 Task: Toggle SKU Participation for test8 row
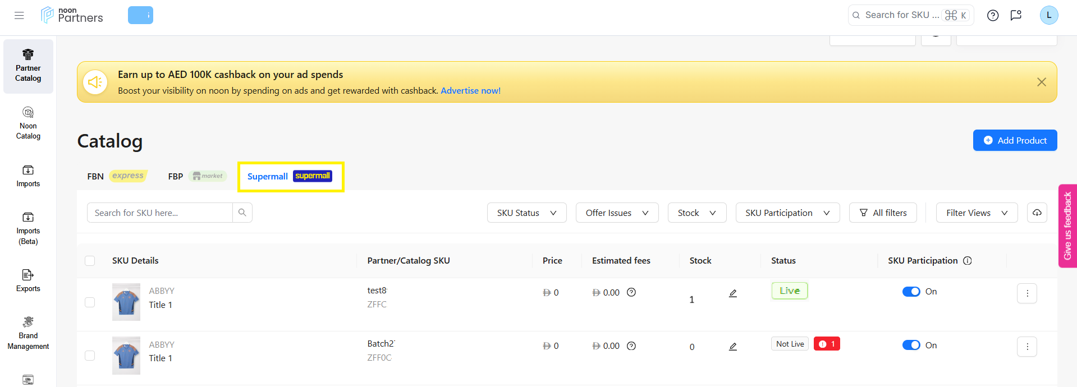coord(911,292)
